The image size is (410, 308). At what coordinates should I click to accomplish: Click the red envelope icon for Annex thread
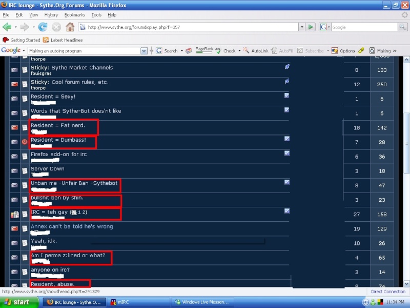(x=14, y=228)
